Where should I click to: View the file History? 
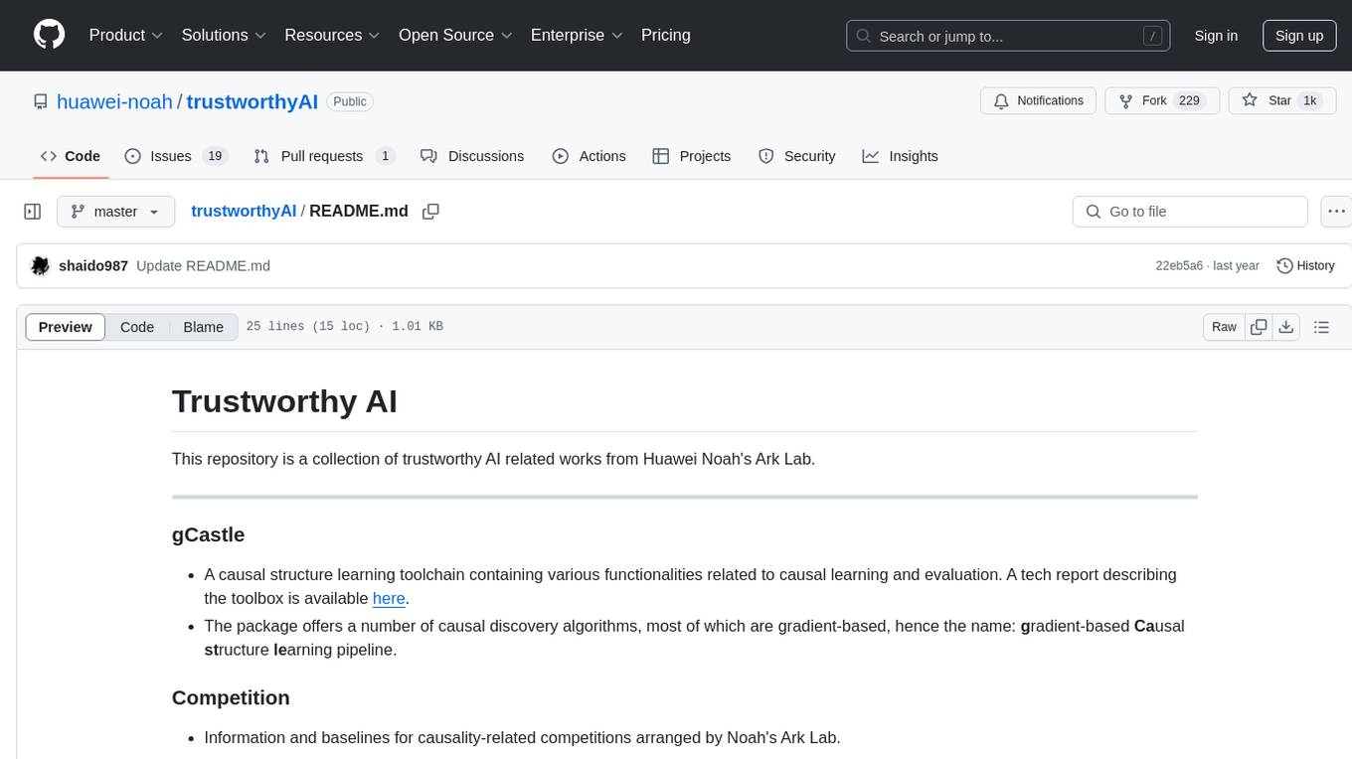pos(1305,265)
